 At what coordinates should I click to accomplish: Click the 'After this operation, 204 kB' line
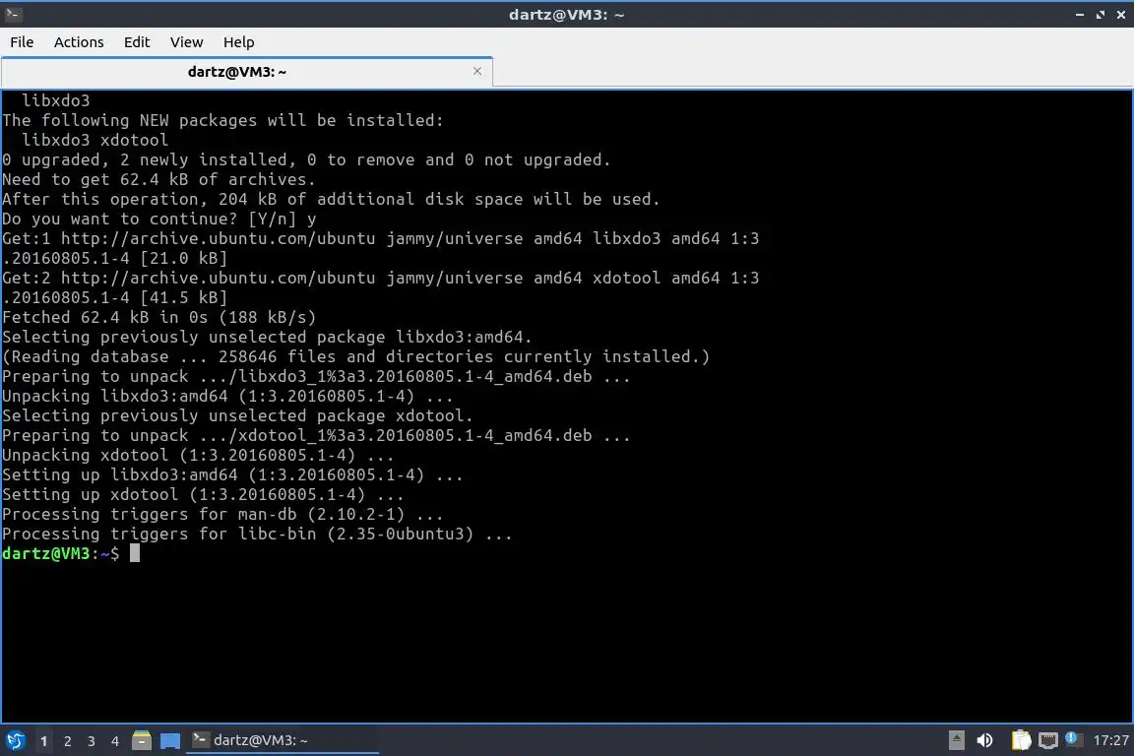coord(331,199)
